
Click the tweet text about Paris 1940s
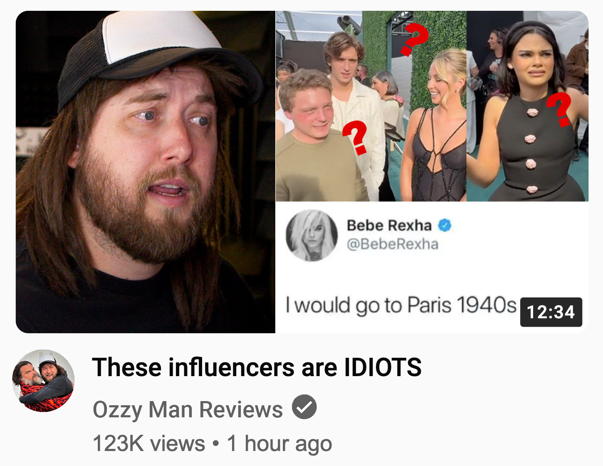401,305
